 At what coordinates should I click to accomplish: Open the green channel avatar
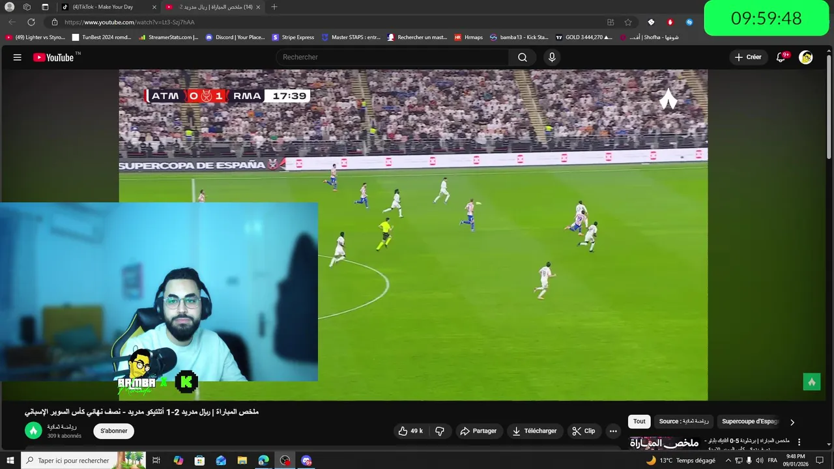pos(33,431)
